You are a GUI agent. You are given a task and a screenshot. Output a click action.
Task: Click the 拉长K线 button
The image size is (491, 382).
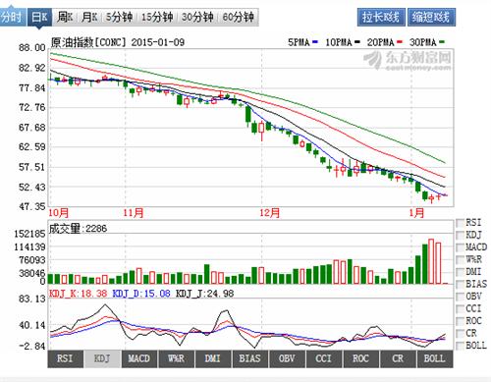[x=381, y=17]
